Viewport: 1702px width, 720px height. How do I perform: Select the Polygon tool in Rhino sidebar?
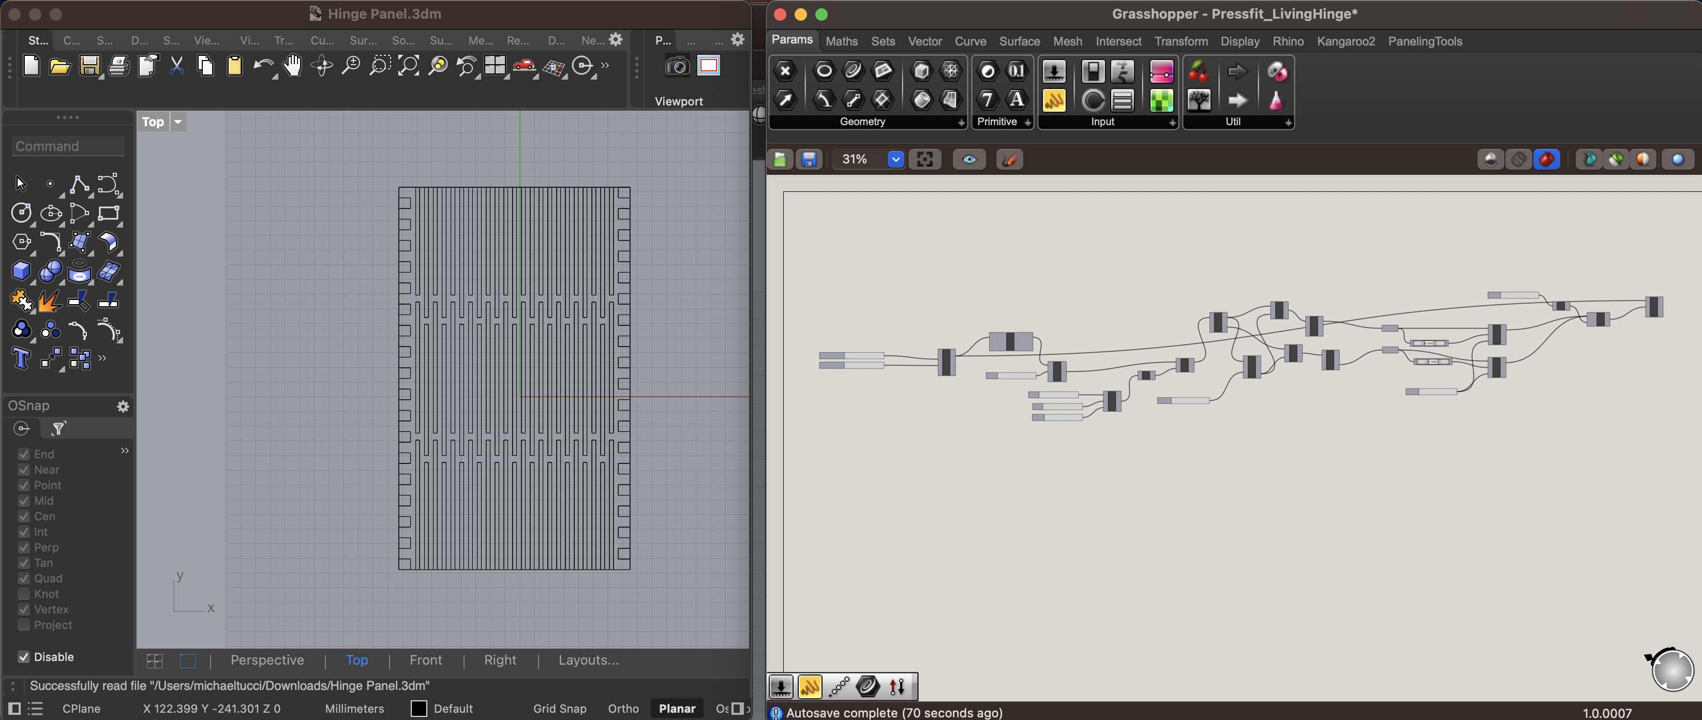coord(21,242)
